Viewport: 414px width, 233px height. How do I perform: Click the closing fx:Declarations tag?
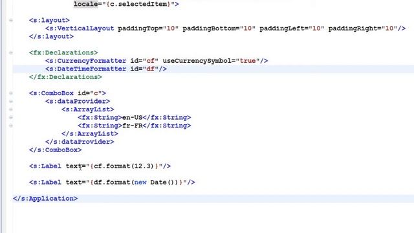tap(65, 77)
